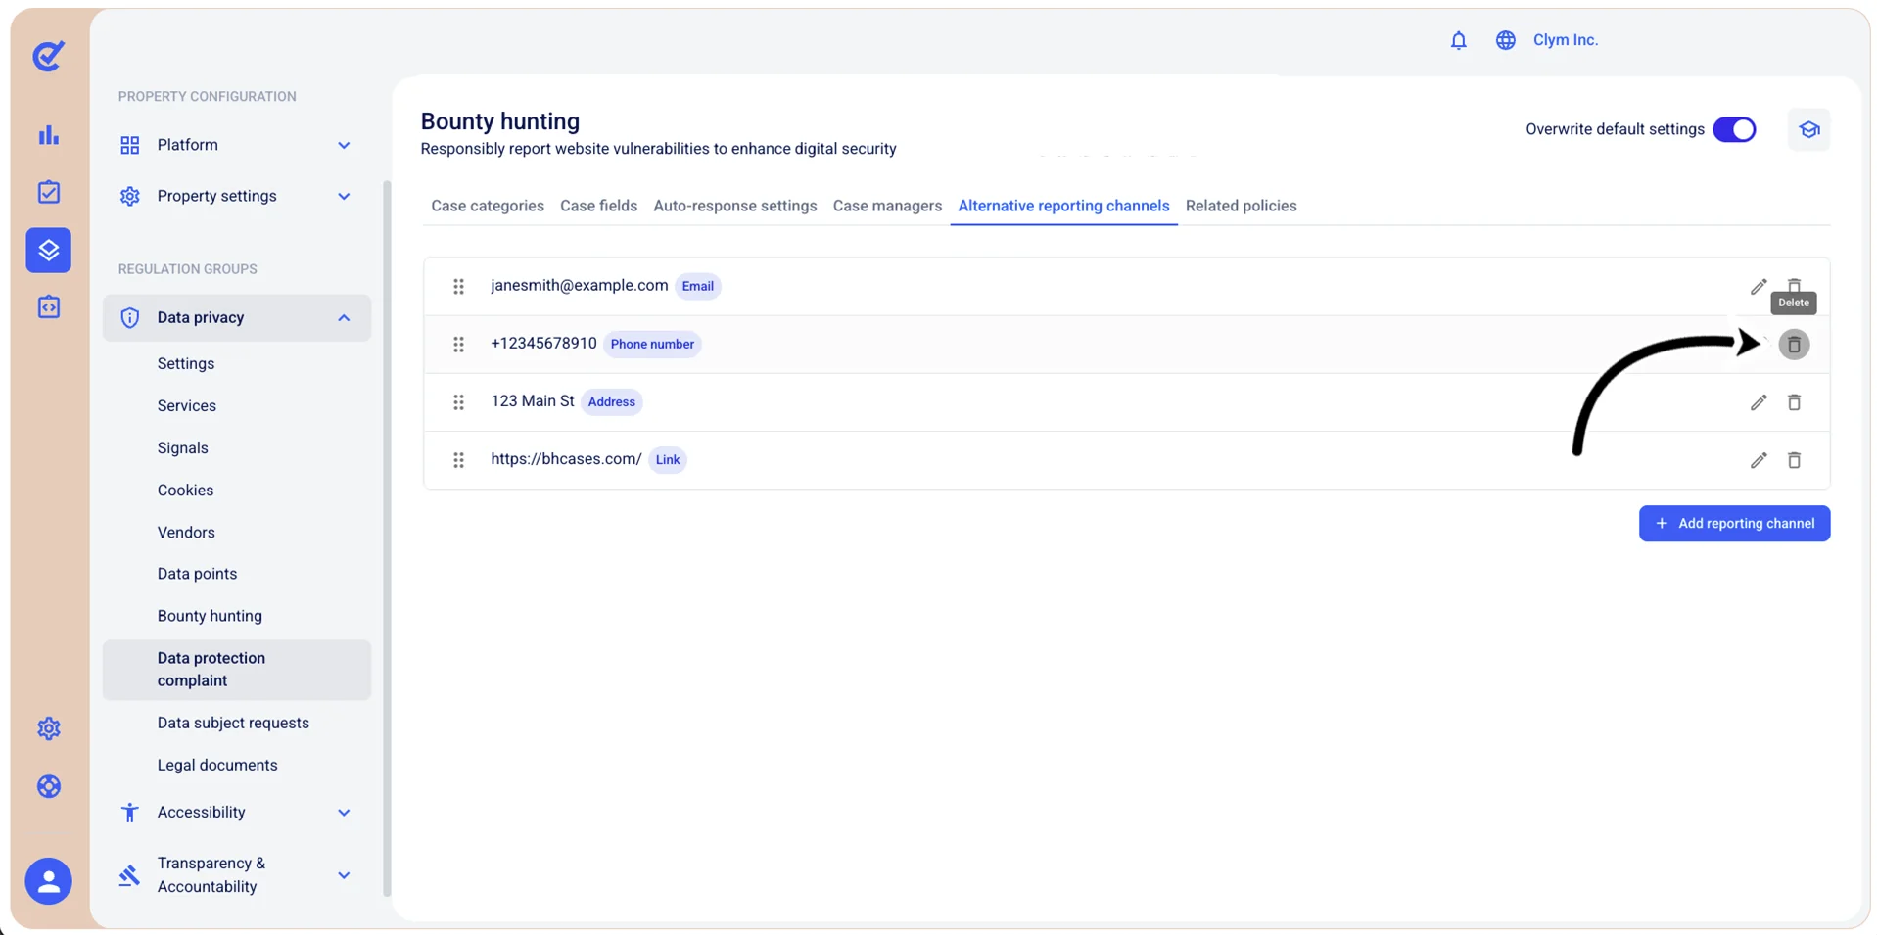
Task: Toggle Overwrite default settings switch
Action: (1734, 129)
